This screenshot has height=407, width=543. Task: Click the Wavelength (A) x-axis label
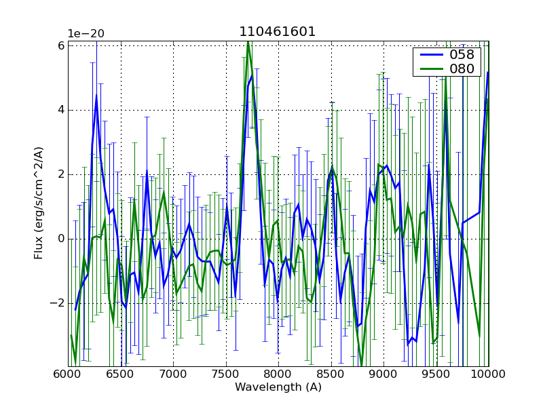pos(278,387)
